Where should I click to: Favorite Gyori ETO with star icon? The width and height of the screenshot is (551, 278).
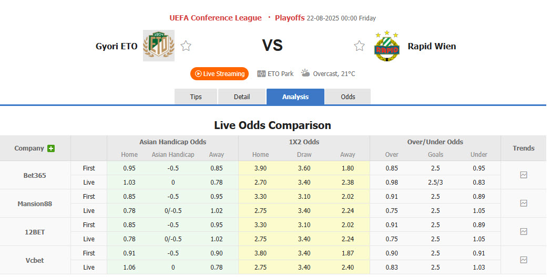[x=186, y=46]
